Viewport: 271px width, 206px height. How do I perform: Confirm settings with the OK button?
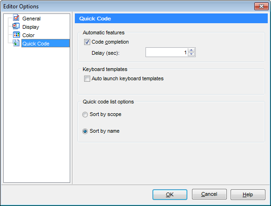tap(170, 194)
